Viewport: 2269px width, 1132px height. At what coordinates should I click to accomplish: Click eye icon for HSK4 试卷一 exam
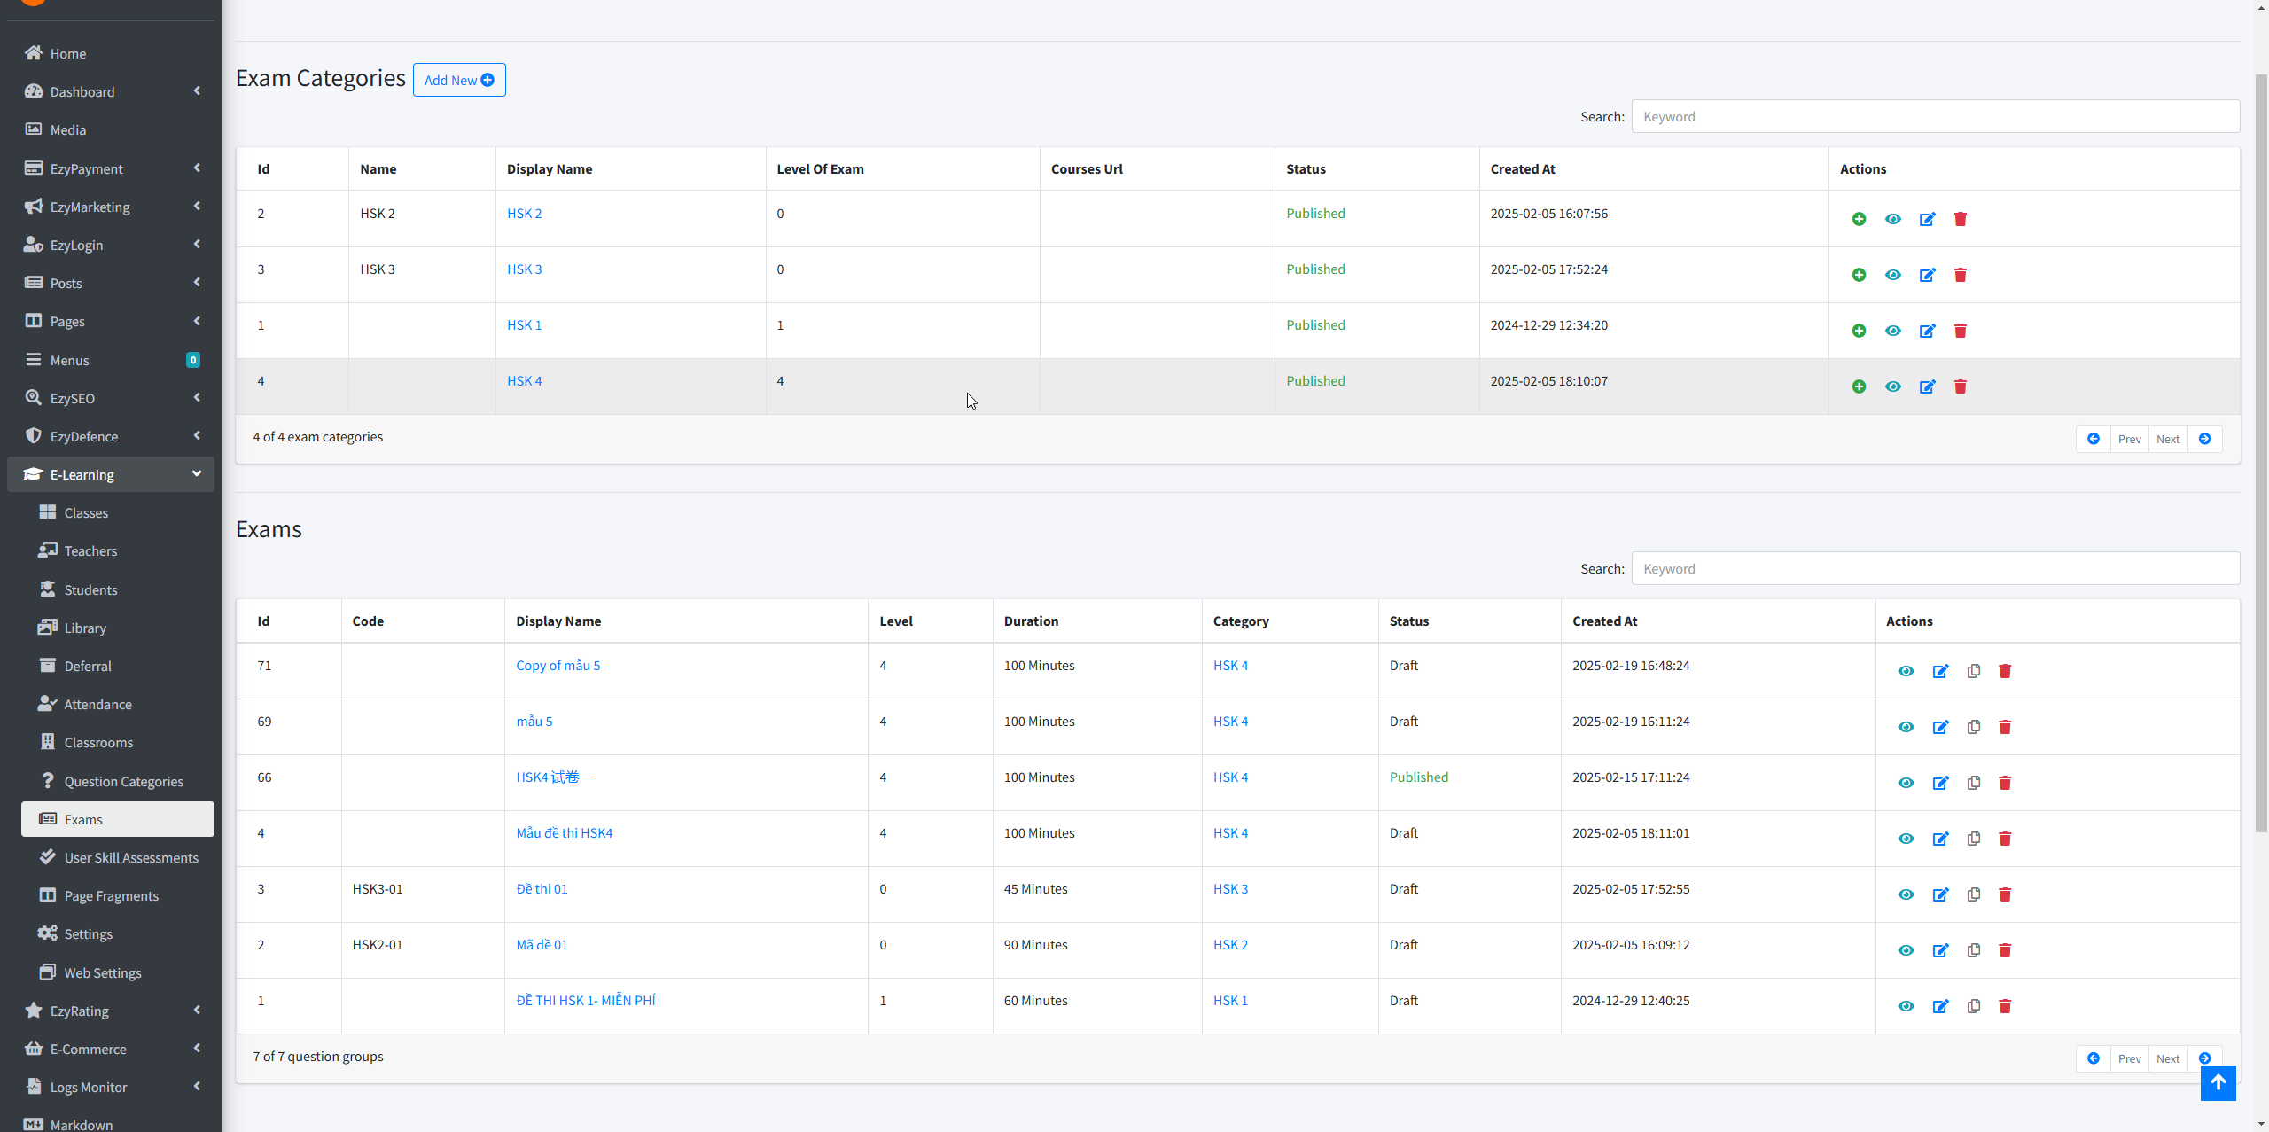(1906, 783)
